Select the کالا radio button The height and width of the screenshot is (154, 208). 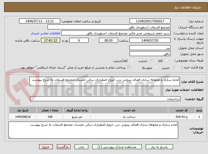point(167,60)
